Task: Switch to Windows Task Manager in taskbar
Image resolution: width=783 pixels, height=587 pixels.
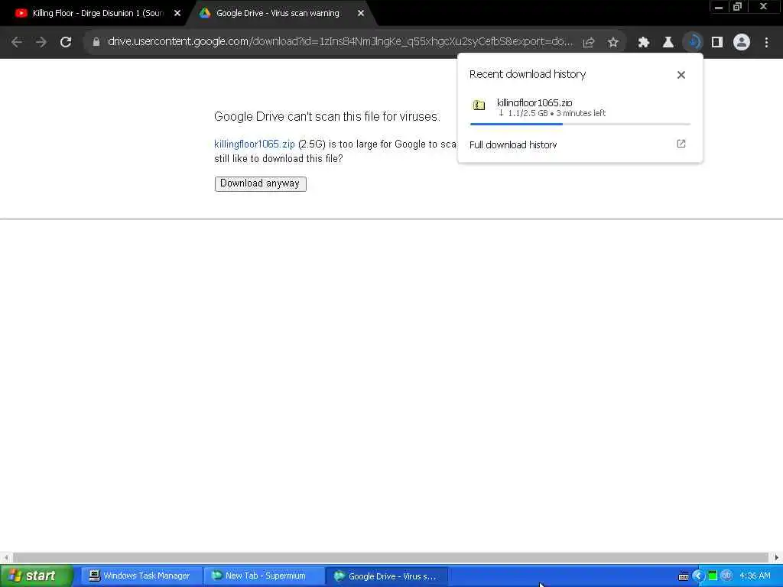Action: pyautogui.click(x=141, y=576)
